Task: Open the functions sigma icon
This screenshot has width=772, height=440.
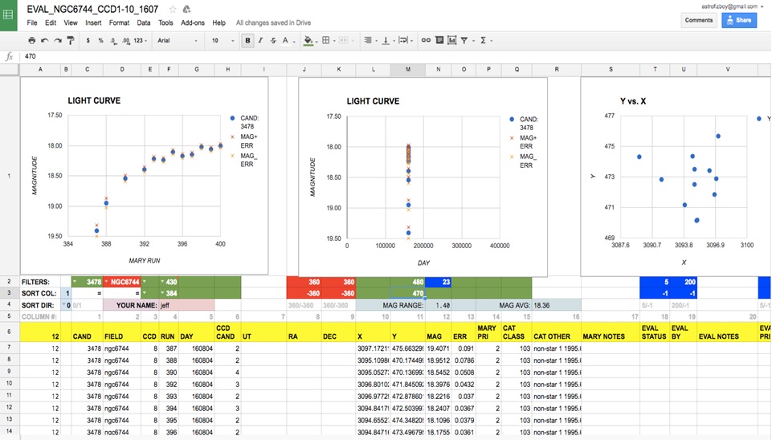Action: tap(483, 40)
